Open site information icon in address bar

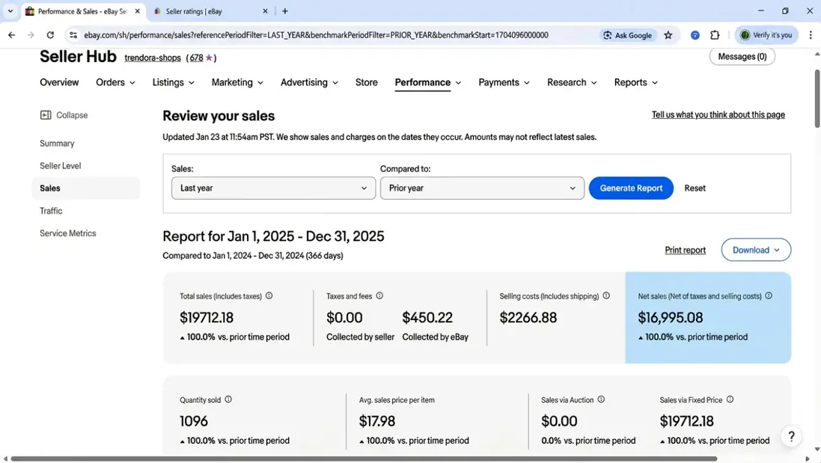(x=73, y=35)
